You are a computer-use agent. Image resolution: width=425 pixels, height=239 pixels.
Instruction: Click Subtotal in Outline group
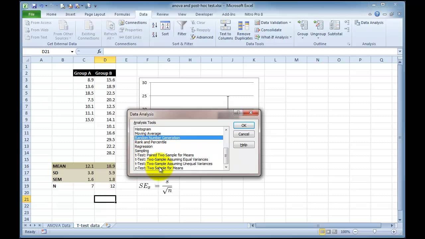335,29
